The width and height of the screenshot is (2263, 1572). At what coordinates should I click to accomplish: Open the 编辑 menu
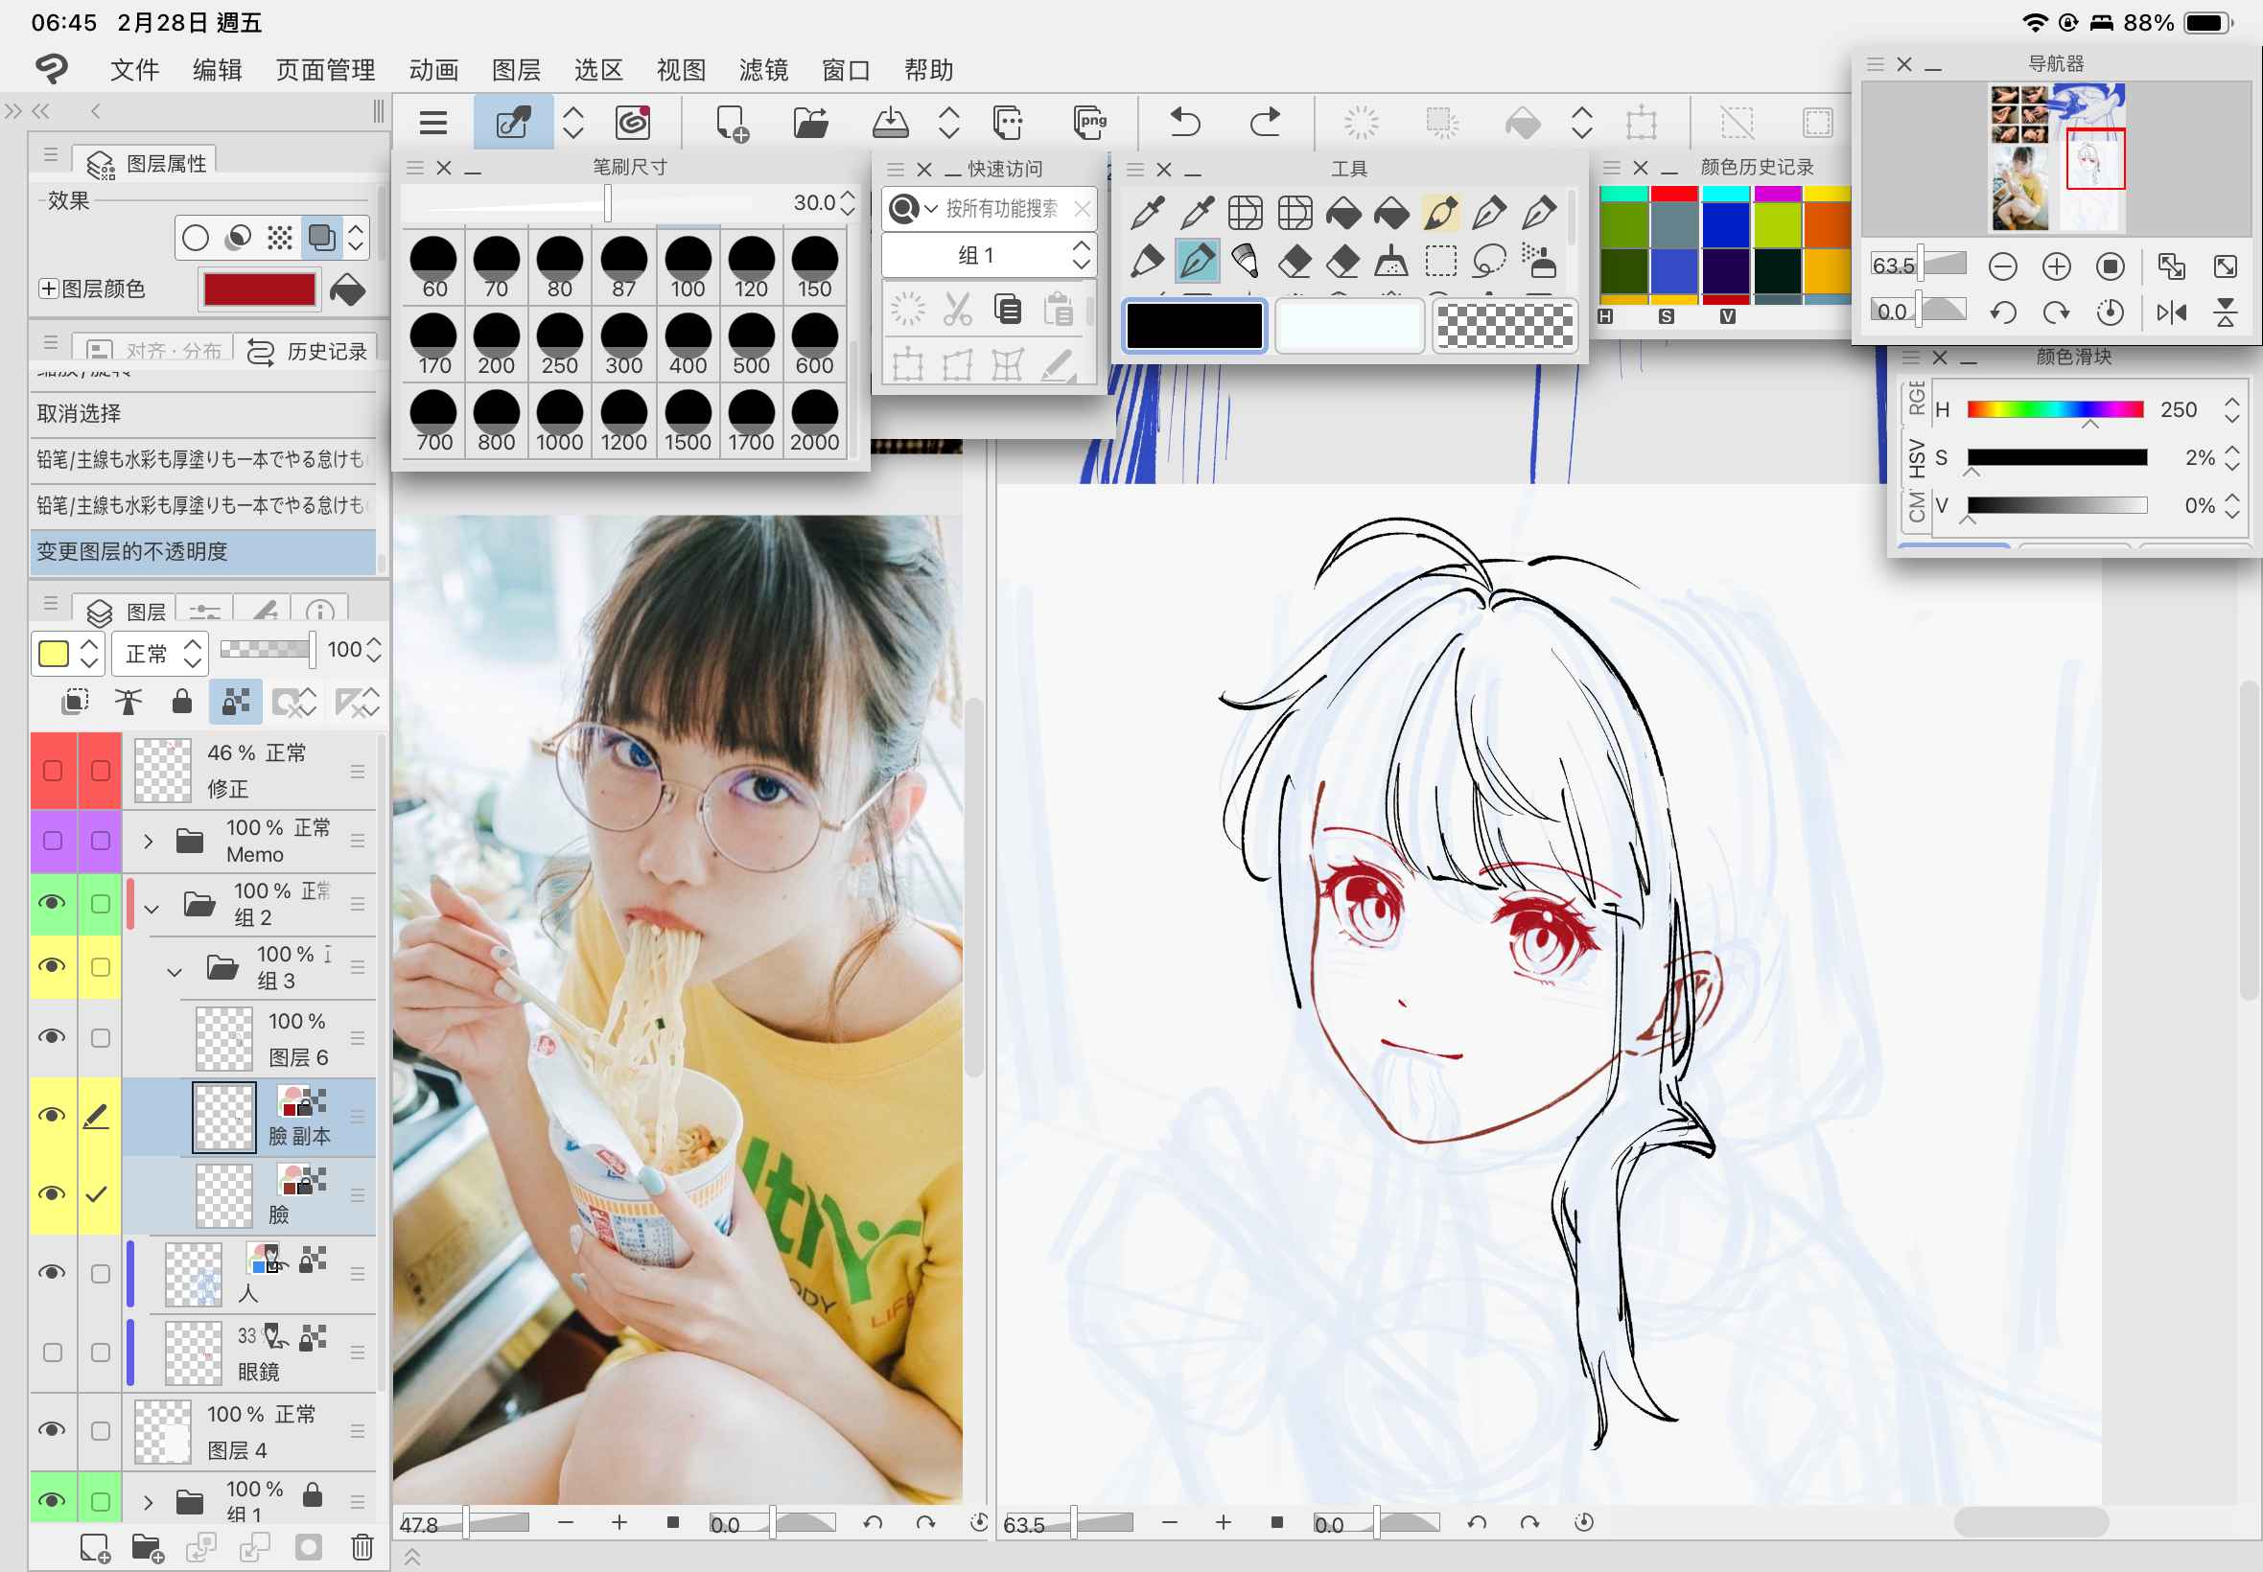click(x=218, y=70)
